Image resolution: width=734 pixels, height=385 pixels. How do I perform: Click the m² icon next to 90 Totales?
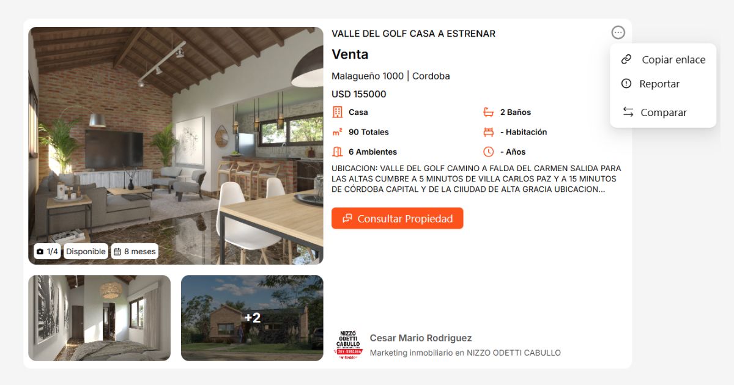[337, 132]
